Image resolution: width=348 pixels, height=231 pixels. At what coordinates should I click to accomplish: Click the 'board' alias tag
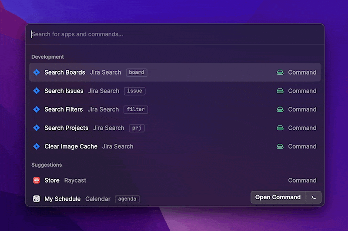(x=137, y=73)
